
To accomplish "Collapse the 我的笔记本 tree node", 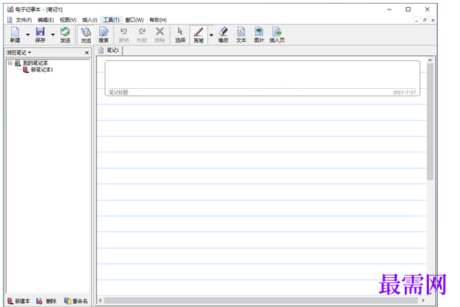I will [10, 63].
